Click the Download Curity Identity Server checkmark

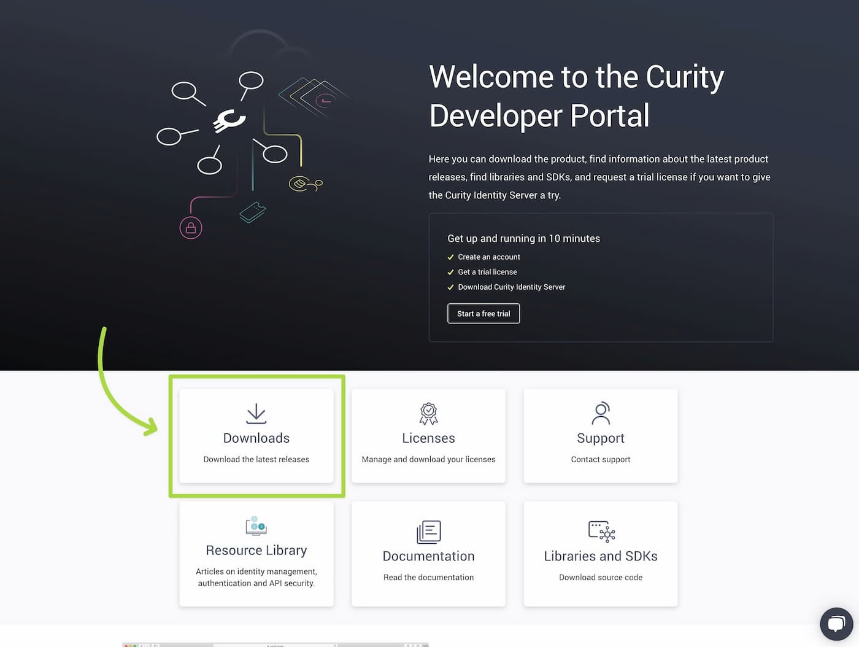point(451,287)
